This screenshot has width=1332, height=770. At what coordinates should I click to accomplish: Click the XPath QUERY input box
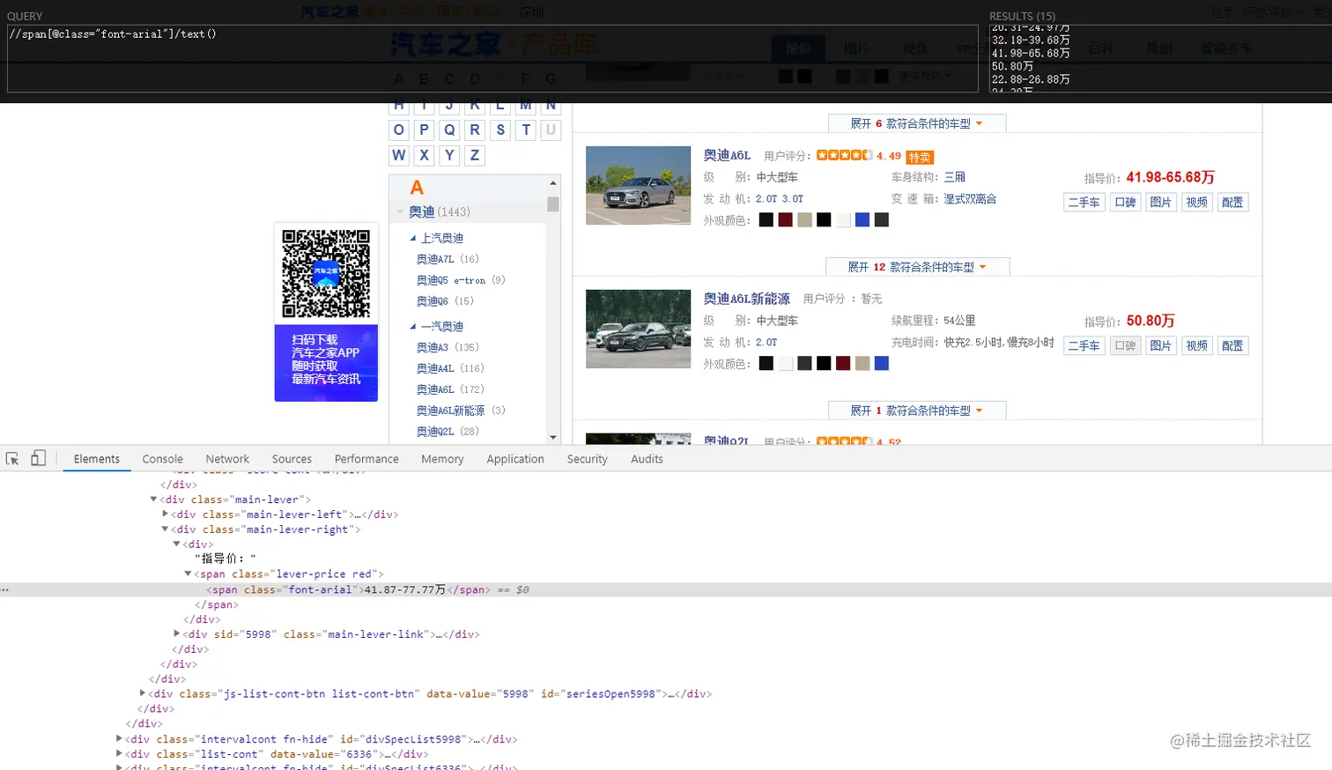pos(492,58)
